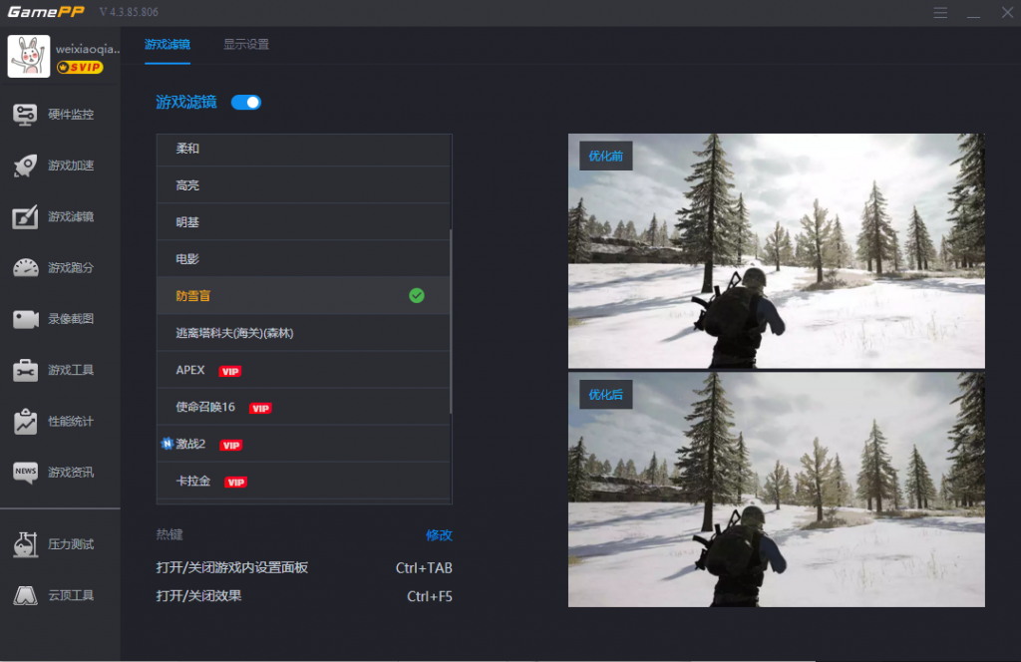
Task: Click the VIP badge next to 激战2
Action: point(230,446)
